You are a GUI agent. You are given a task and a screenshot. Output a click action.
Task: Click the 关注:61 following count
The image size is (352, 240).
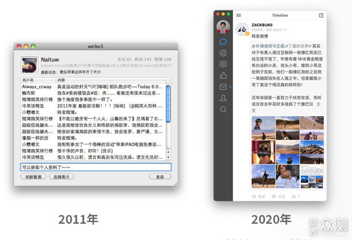pos(125,59)
